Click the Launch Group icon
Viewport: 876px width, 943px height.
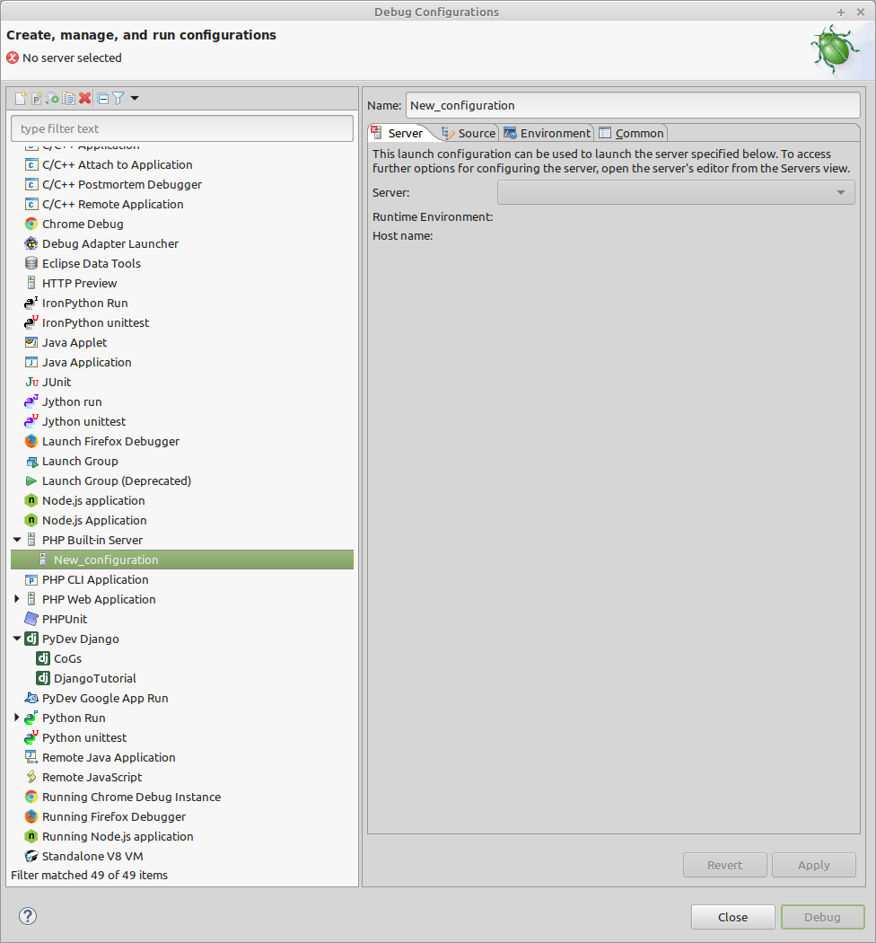[31, 462]
